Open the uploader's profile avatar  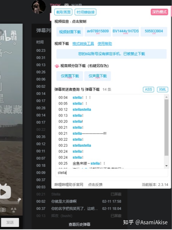[39, 7]
